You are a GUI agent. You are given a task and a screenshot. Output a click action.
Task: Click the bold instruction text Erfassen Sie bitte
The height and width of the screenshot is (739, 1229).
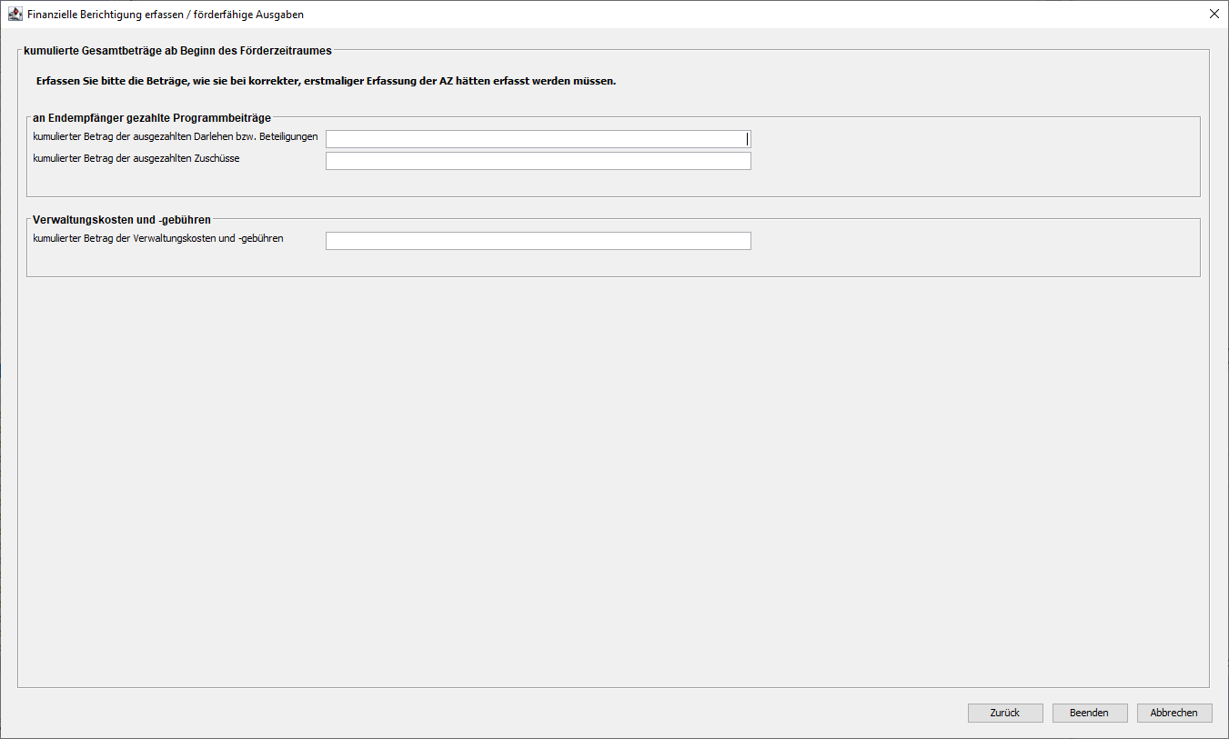pyautogui.click(x=326, y=81)
